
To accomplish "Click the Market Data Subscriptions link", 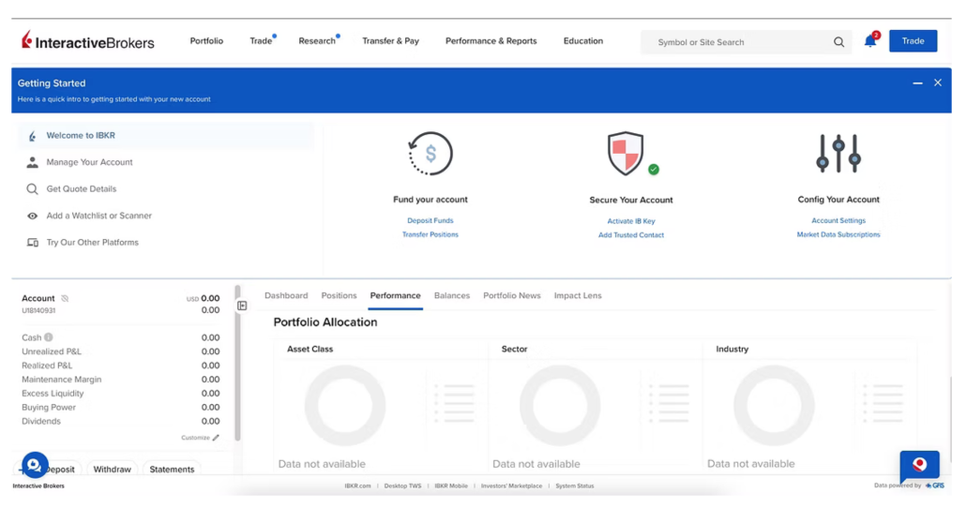I will (838, 234).
